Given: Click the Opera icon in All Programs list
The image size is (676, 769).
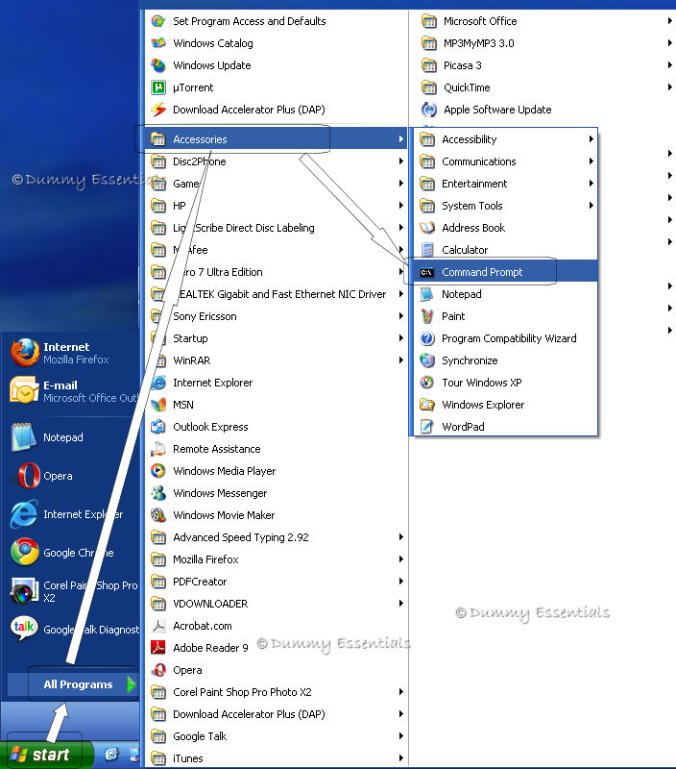Looking at the screenshot, I should click(x=158, y=670).
